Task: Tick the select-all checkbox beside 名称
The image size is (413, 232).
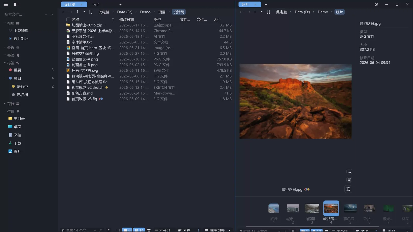Action: 68,19
